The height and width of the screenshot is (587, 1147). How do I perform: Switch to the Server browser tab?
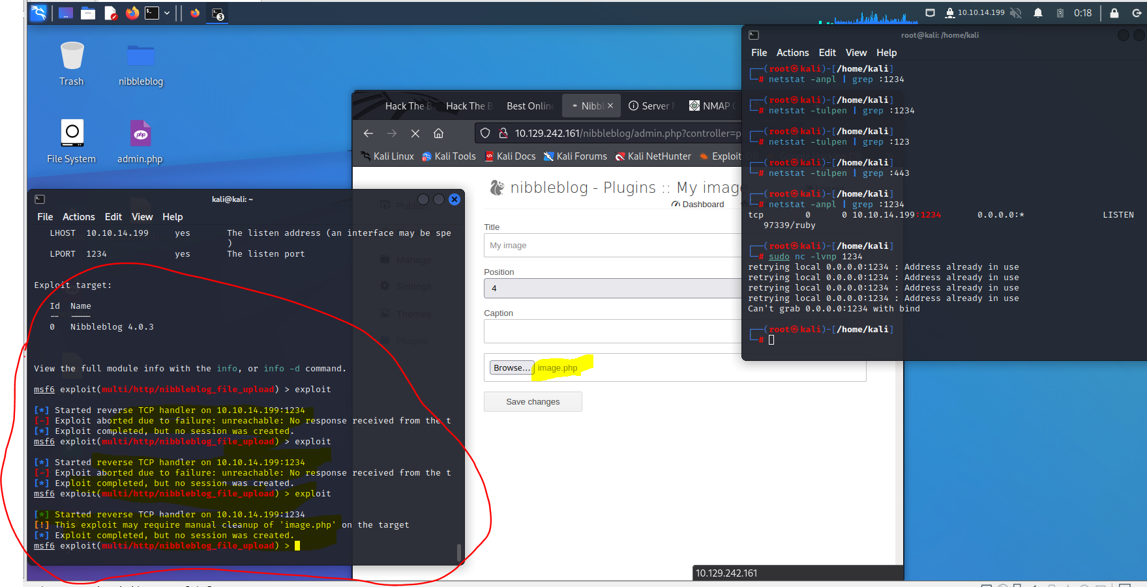click(652, 106)
